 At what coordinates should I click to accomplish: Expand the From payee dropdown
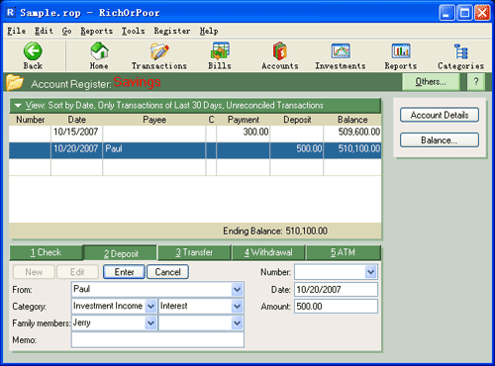pos(237,290)
